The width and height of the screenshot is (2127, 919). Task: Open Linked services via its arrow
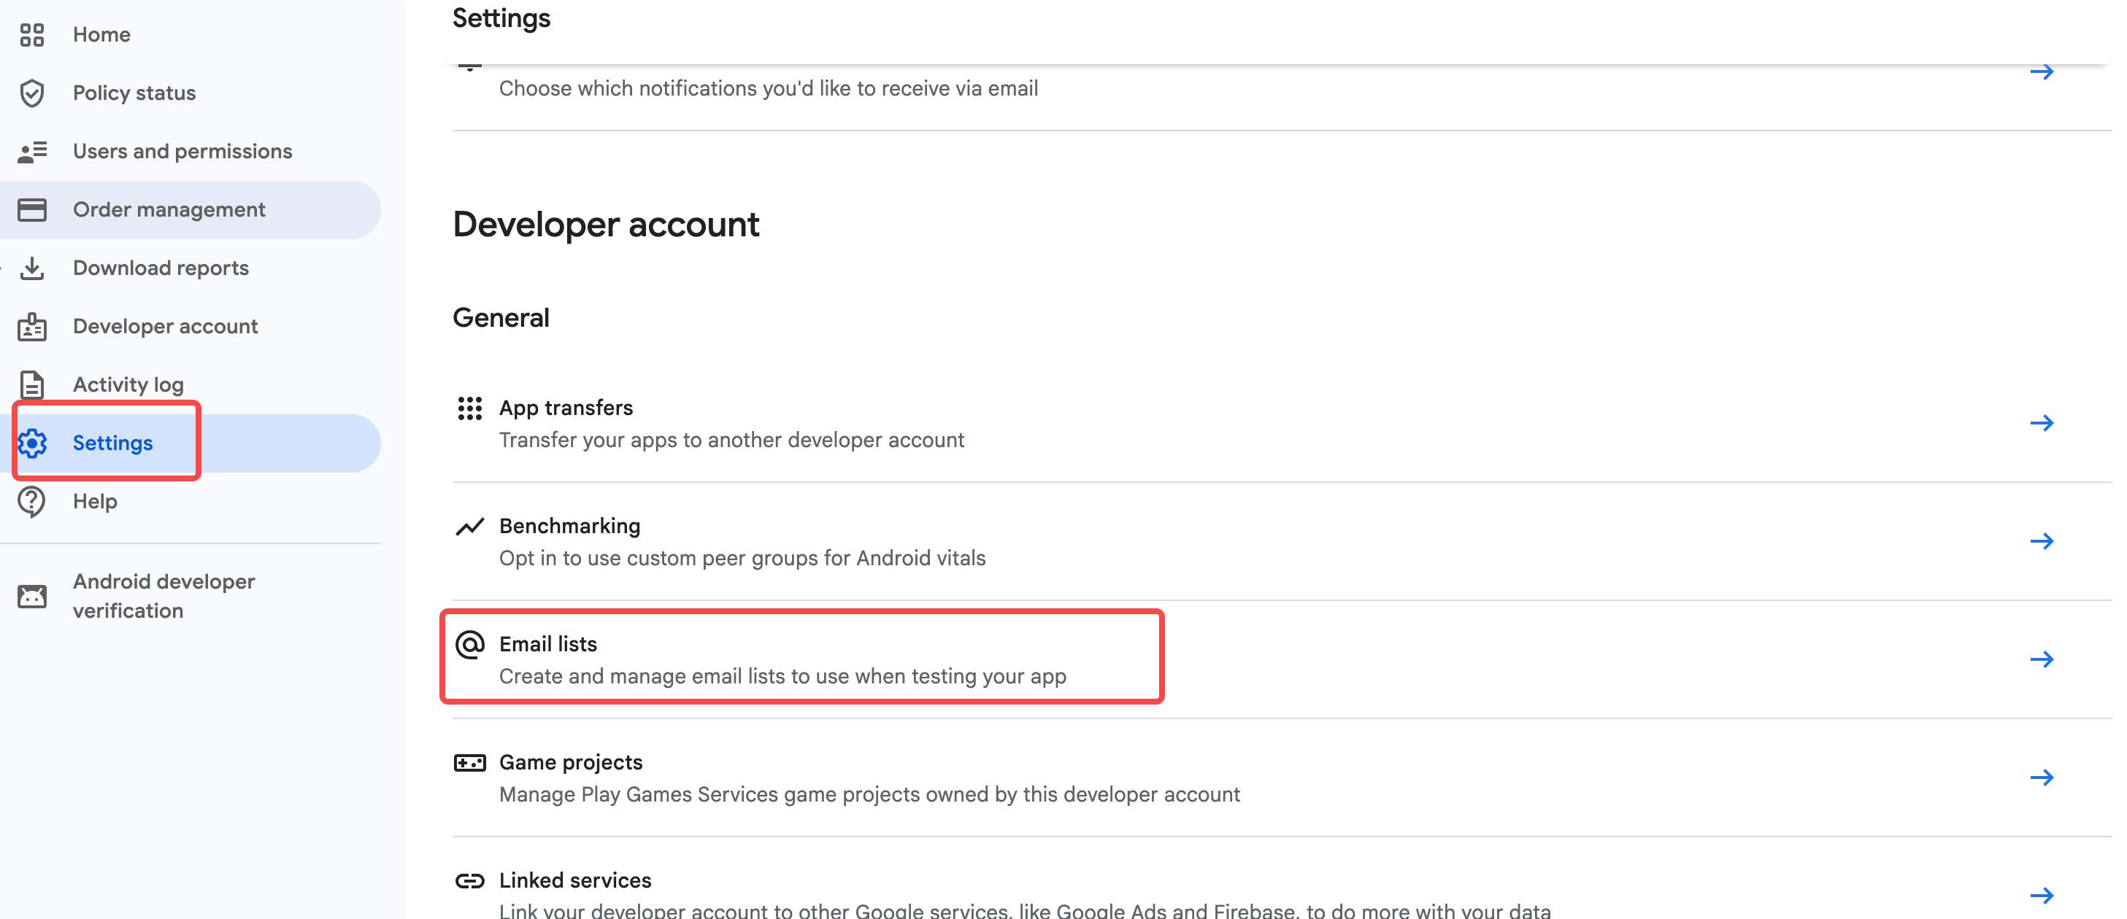(2041, 895)
